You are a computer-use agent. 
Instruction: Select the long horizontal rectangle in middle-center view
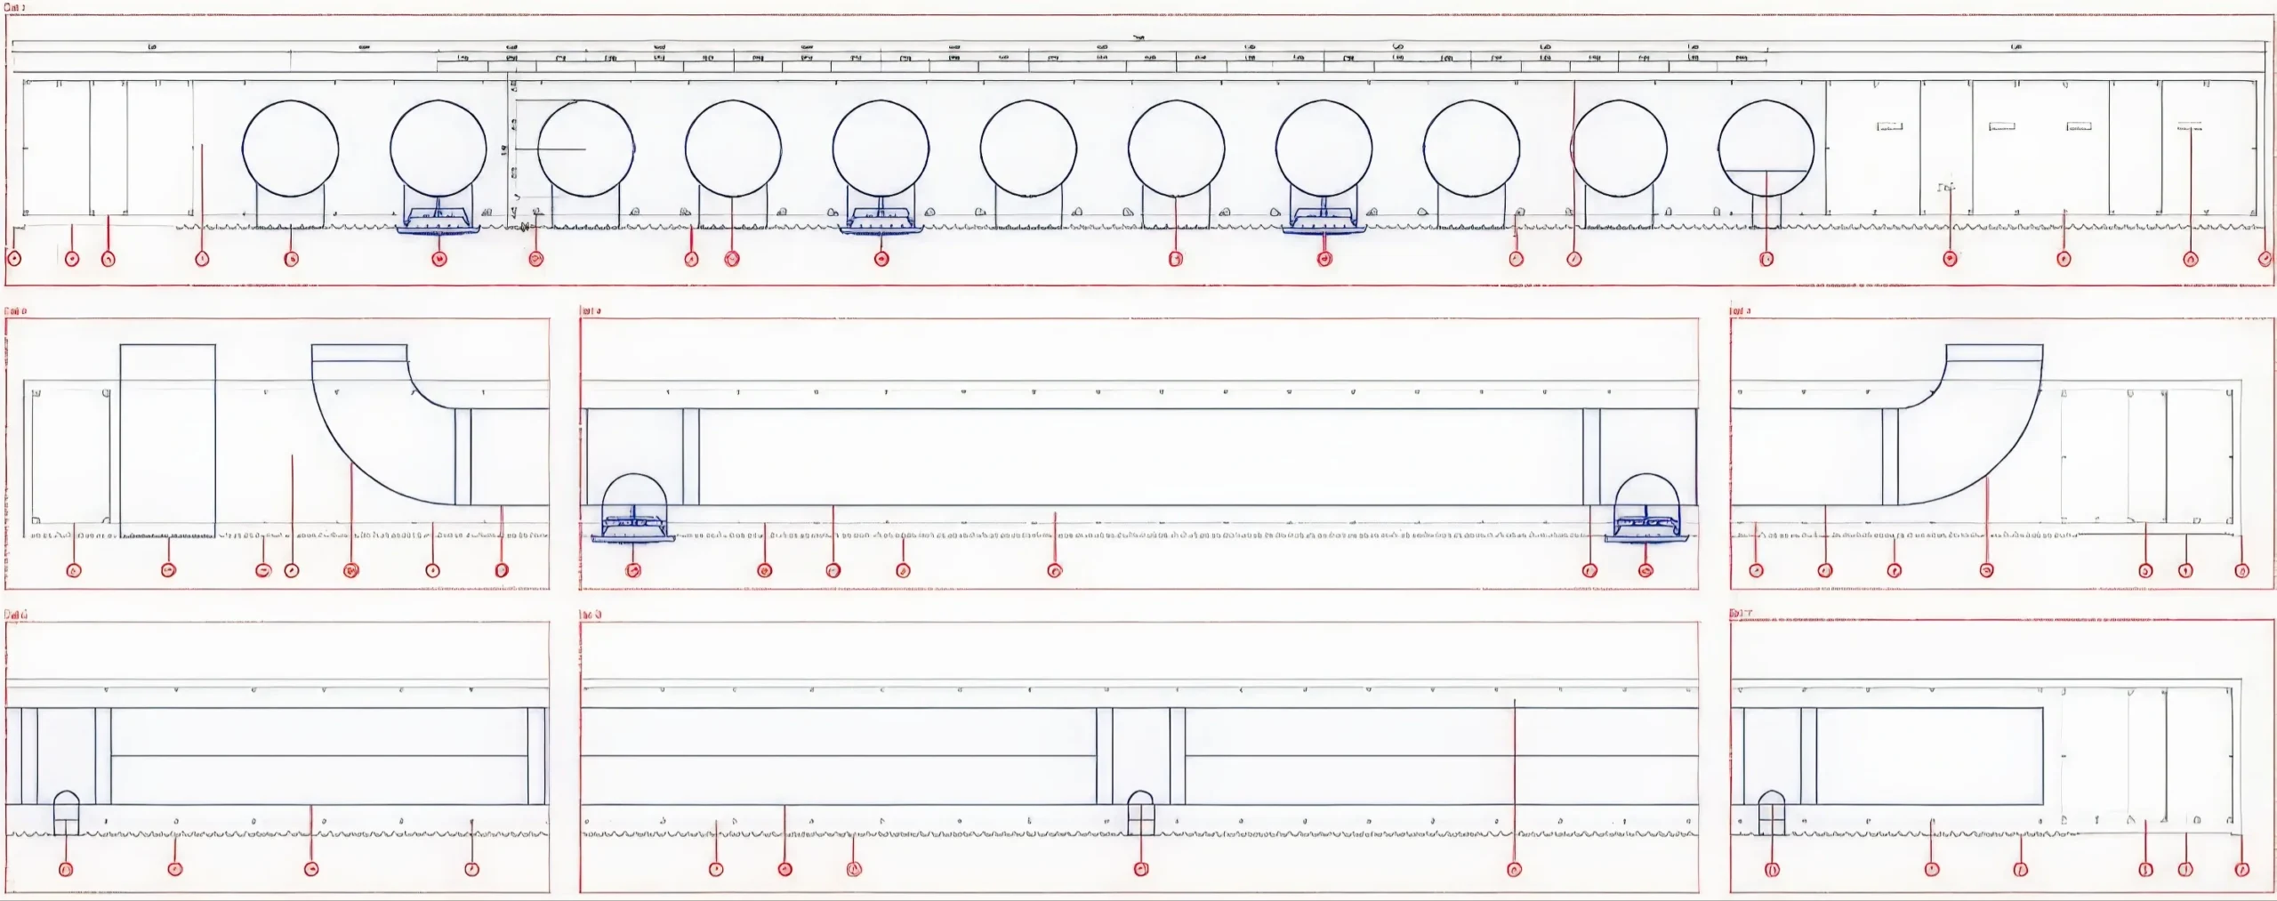pos(1140,456)
